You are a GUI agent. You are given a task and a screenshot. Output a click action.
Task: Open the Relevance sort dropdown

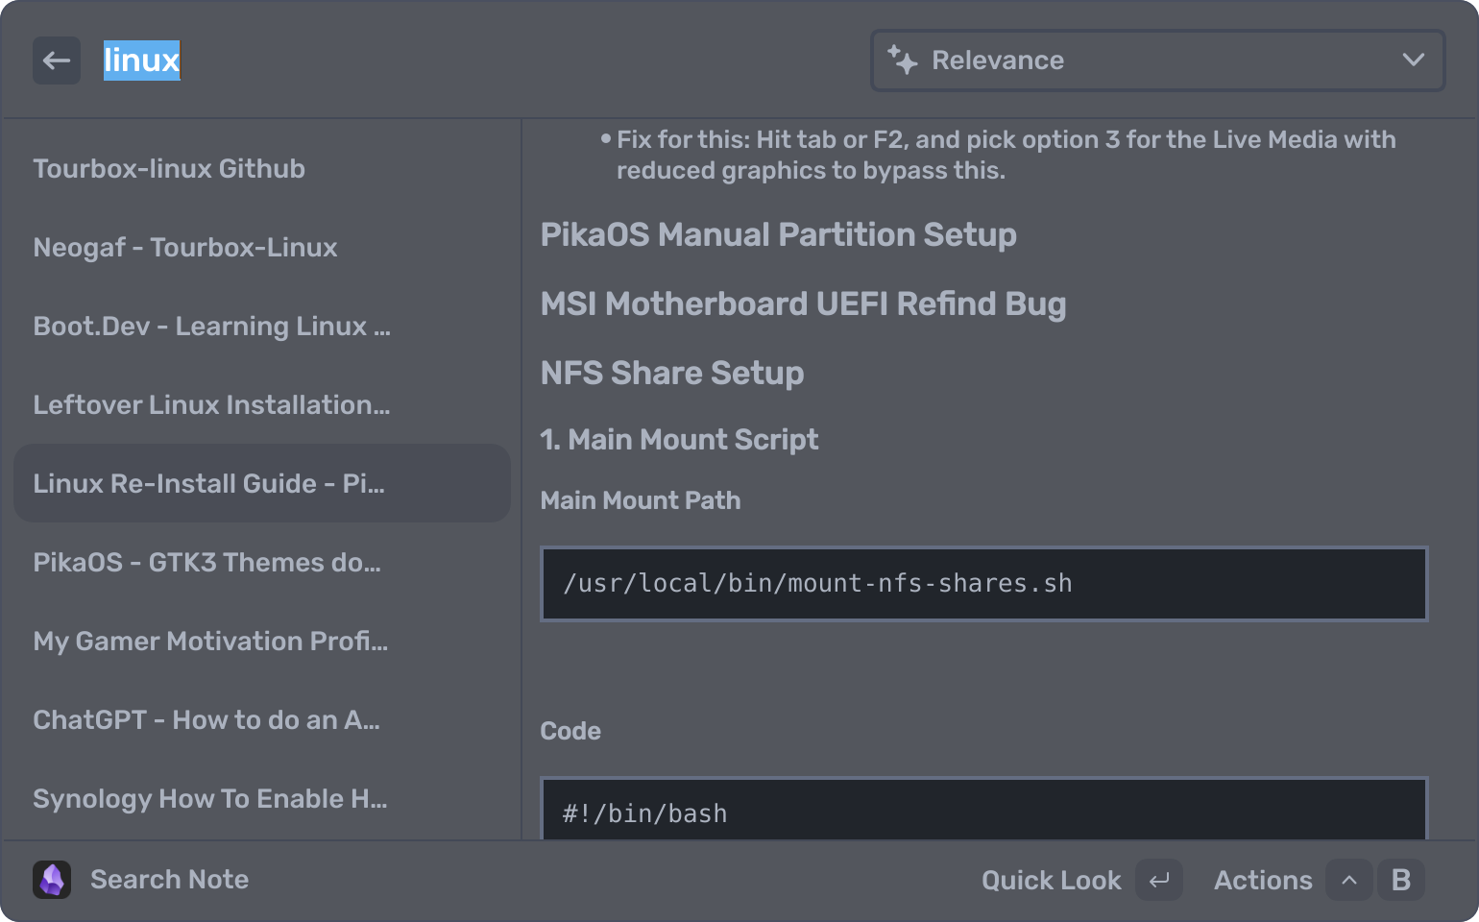coord(1156,61)
